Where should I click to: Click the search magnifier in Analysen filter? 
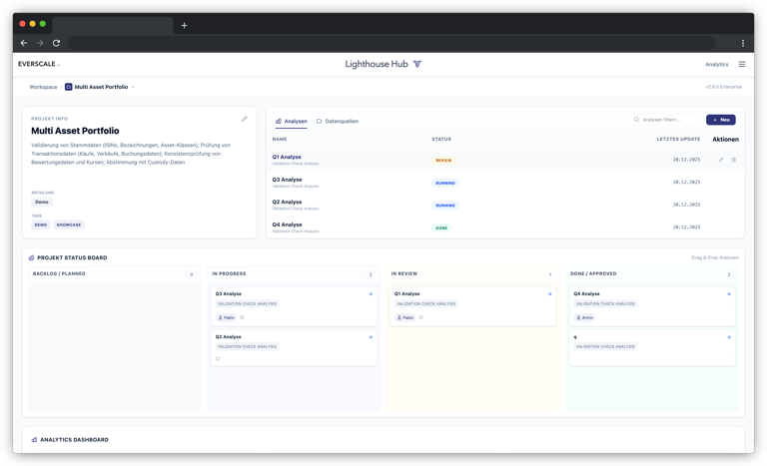pyautogui.click(x=636, y=120)
